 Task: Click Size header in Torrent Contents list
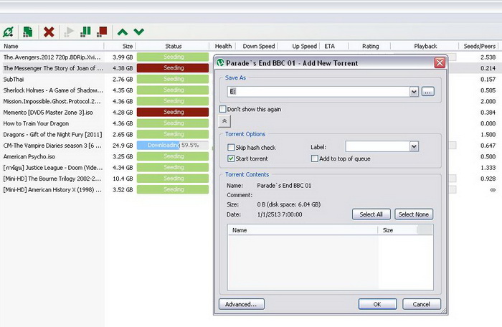click(x=397, y=230)
